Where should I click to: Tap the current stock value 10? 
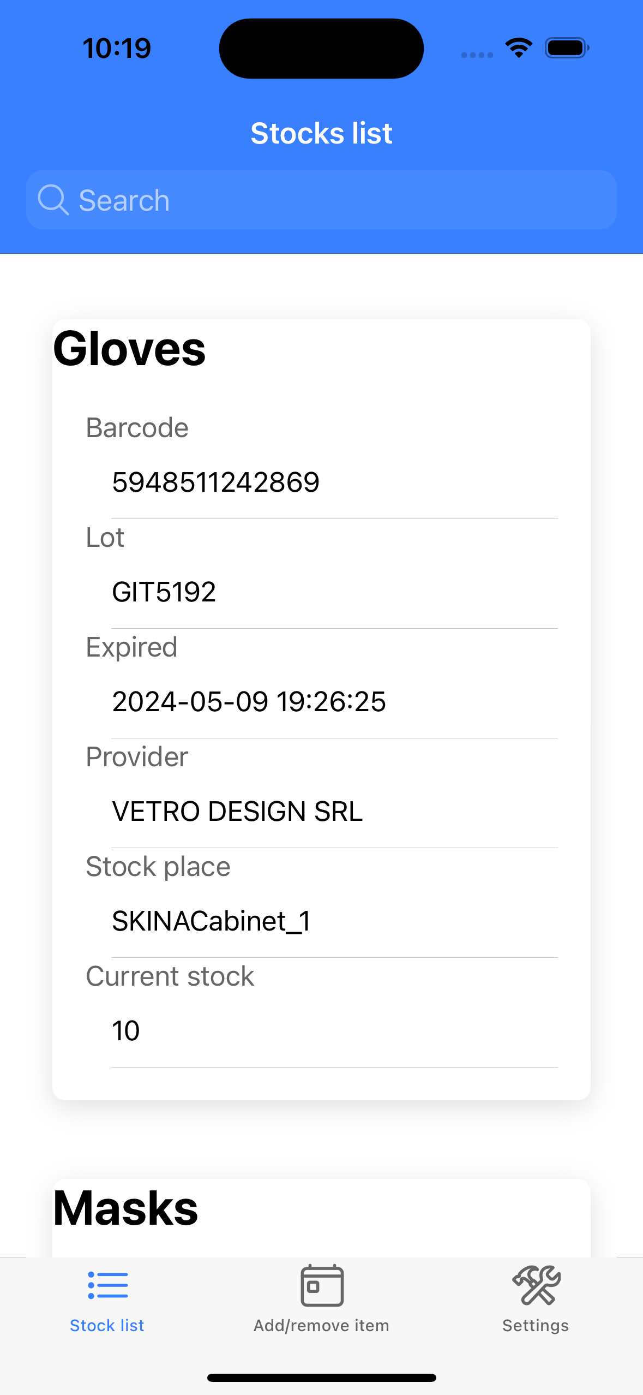click(126, 1031)
